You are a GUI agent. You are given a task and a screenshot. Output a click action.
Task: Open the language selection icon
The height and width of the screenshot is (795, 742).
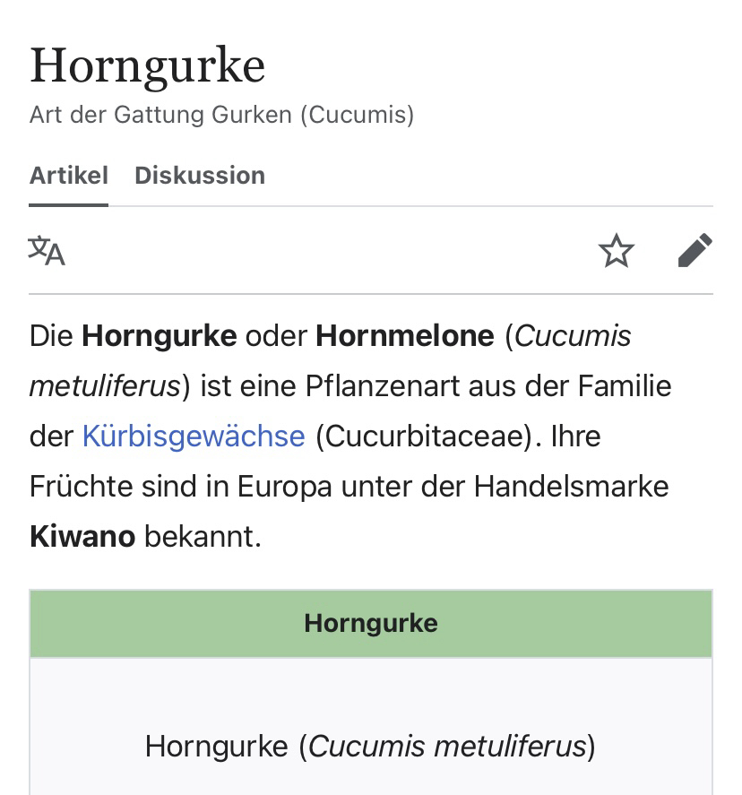pos(47,251)
